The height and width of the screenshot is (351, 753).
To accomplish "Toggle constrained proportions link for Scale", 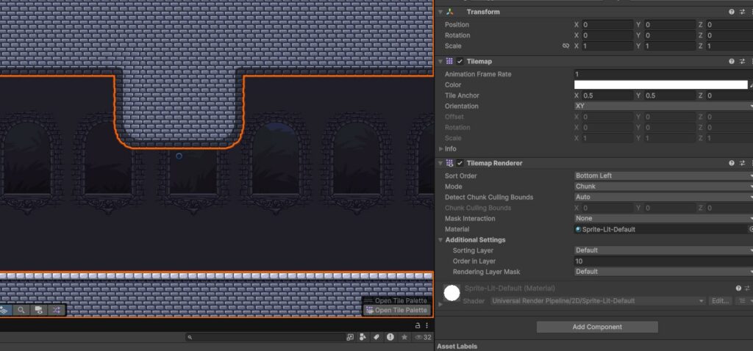I will click(x=565, y=46).
